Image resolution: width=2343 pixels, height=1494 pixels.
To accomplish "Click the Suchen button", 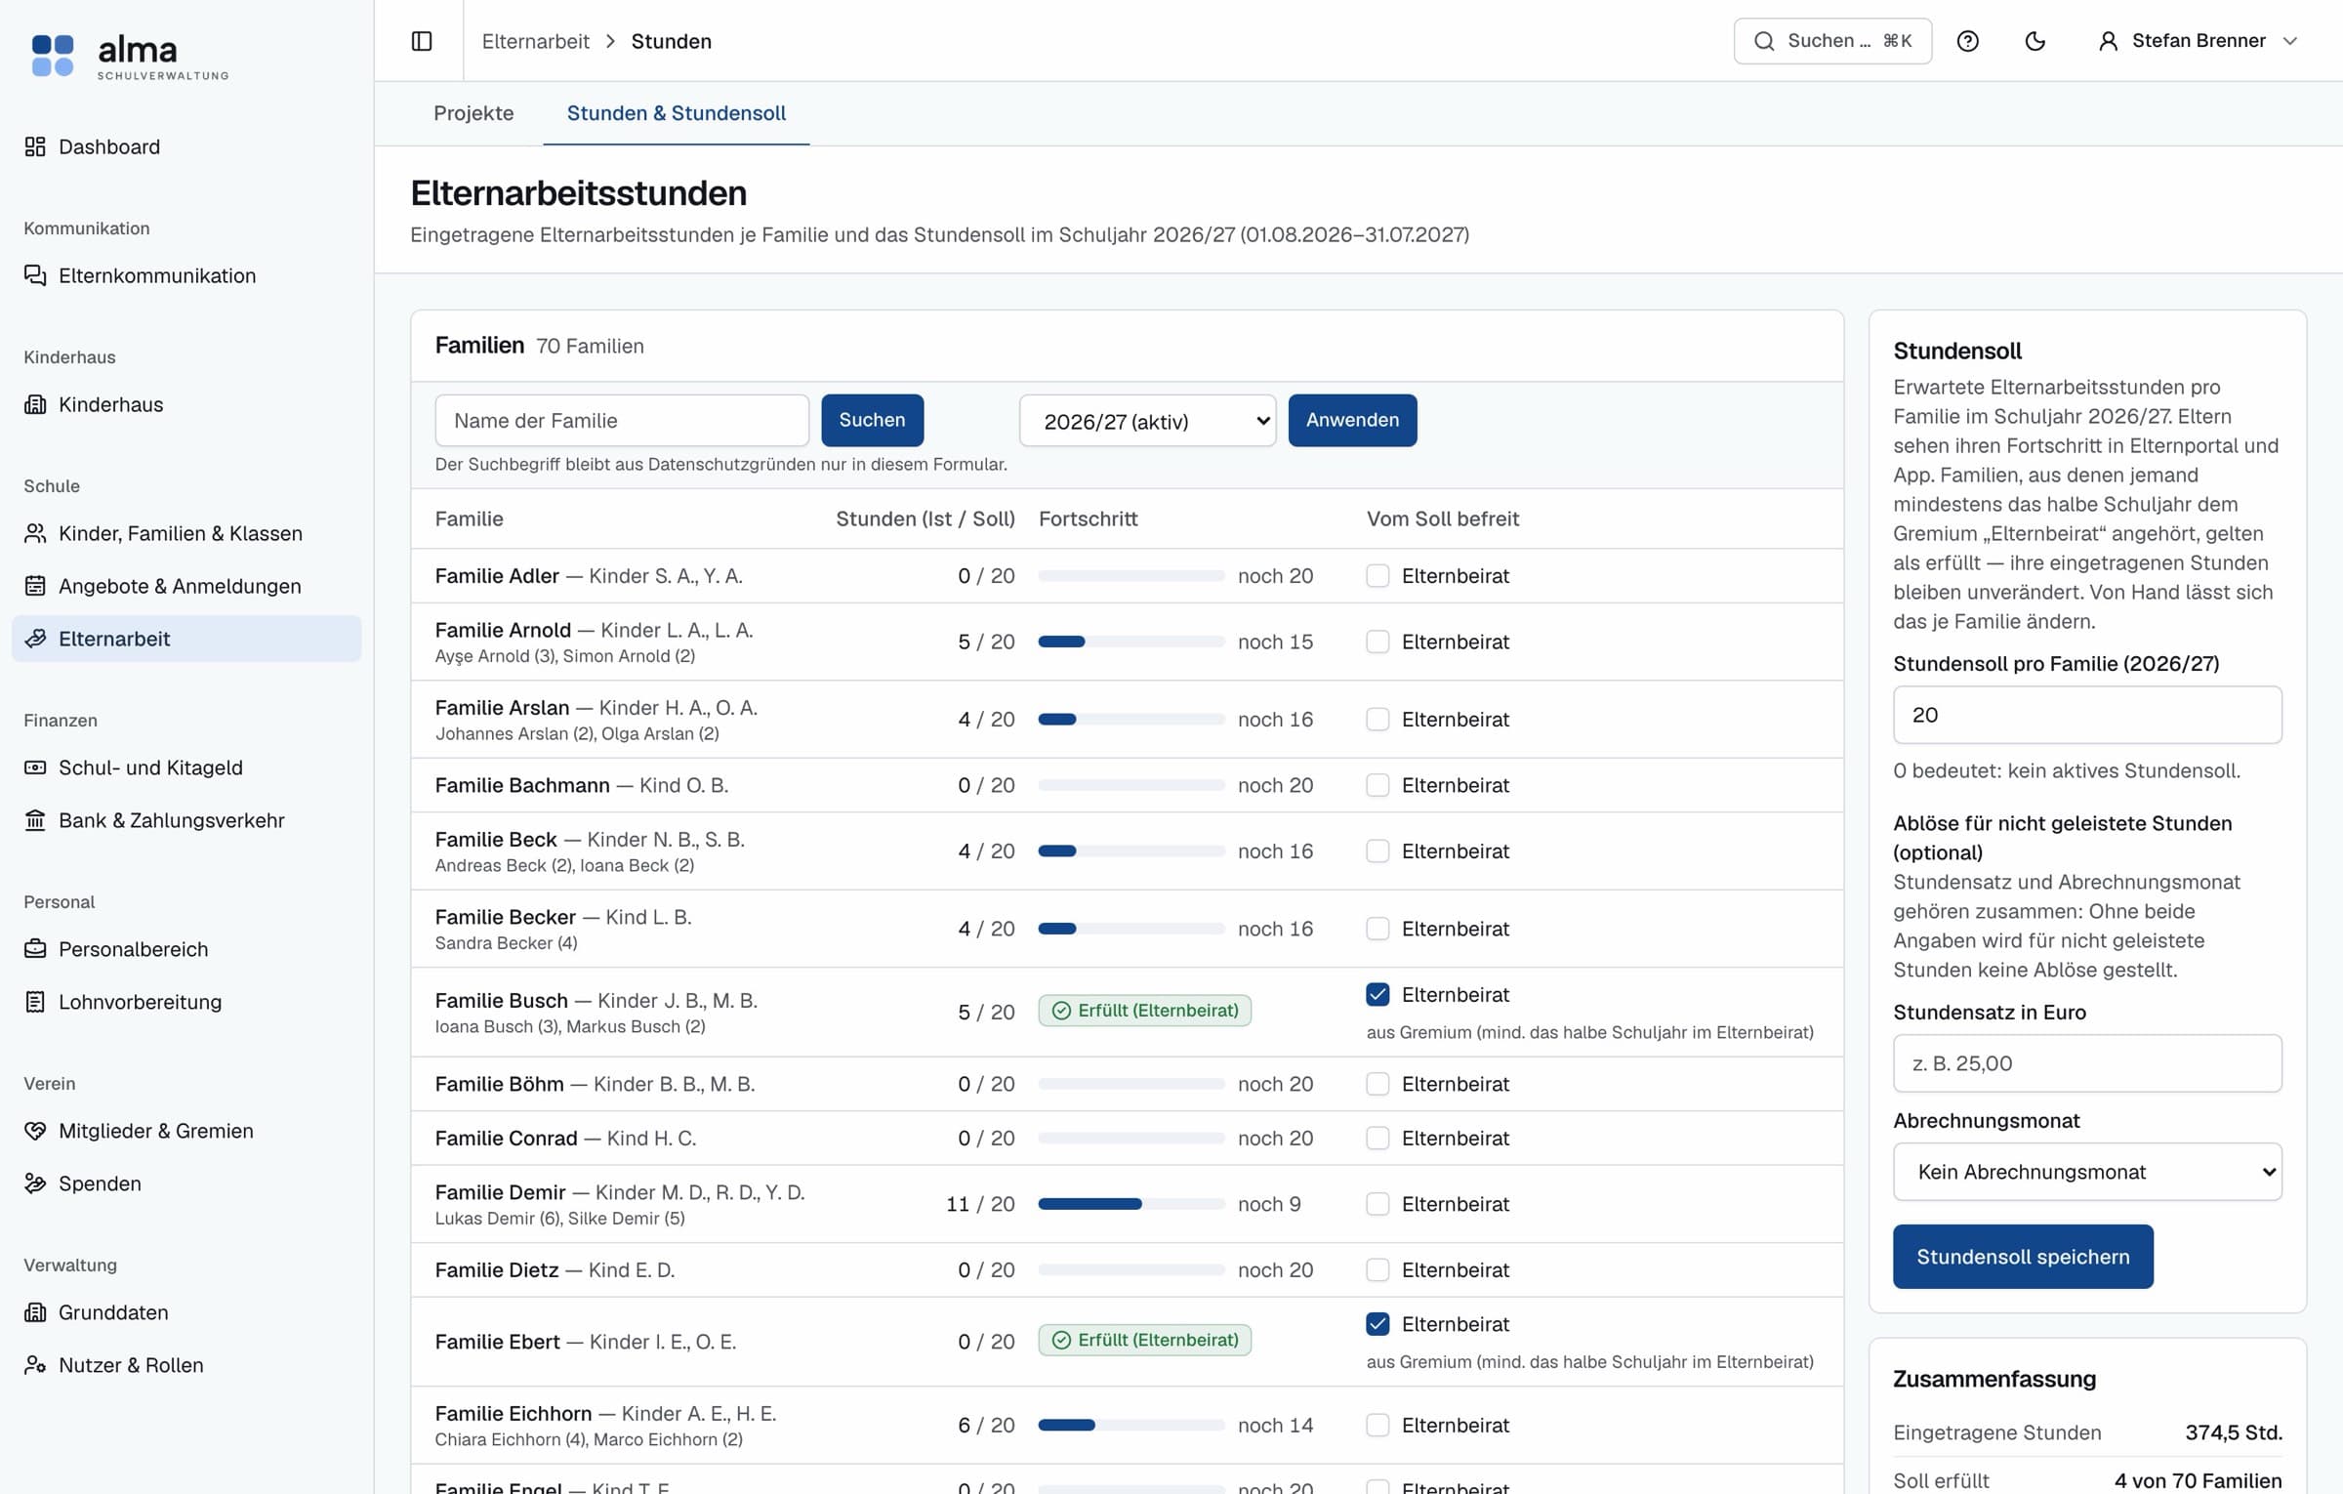I will (x=873, y=420).
